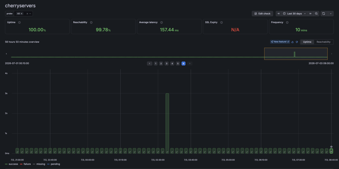This screenshot has height=169, width=339.
Task: Click the 2026-07-03 09:00:00 end timestamp
Action: point(321,63)
